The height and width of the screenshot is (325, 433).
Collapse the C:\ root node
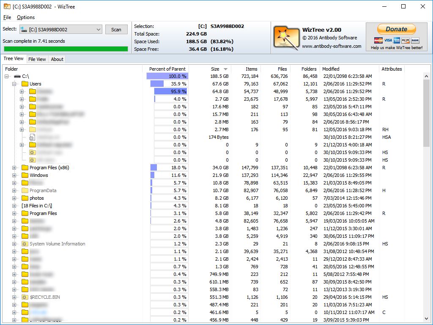7,76
